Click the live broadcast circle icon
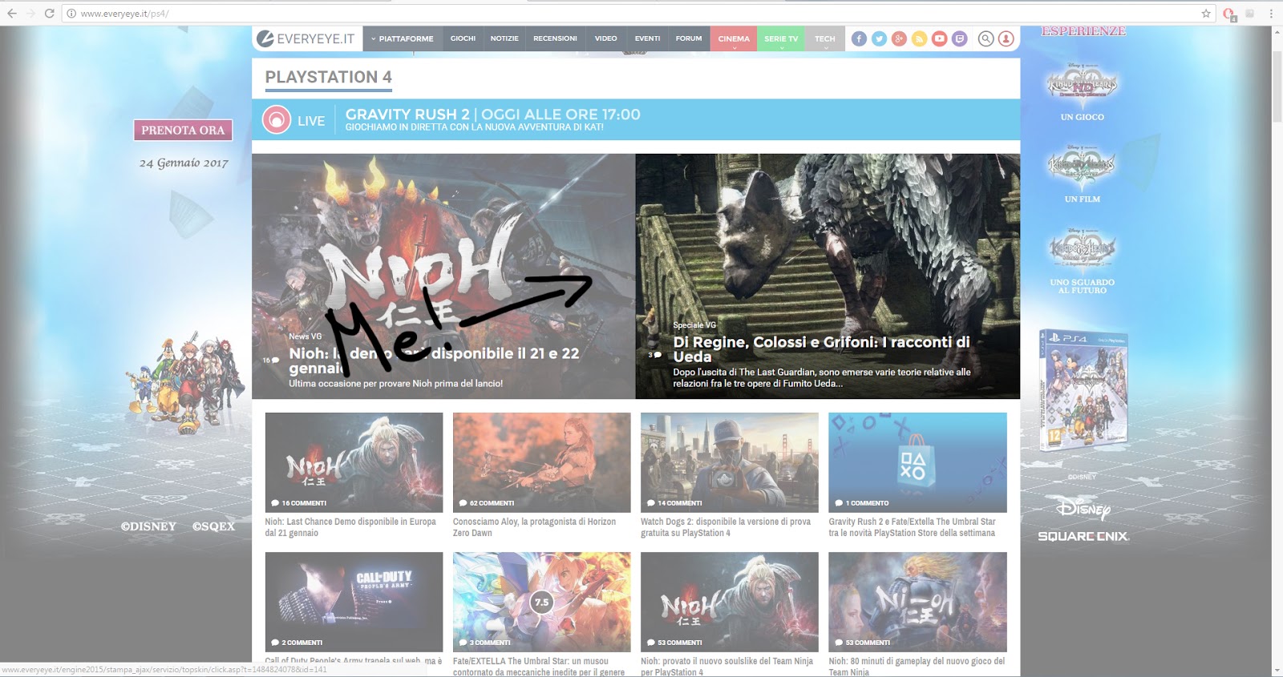This screenshot has width=1283, height=677. click(x=277, y=120)
